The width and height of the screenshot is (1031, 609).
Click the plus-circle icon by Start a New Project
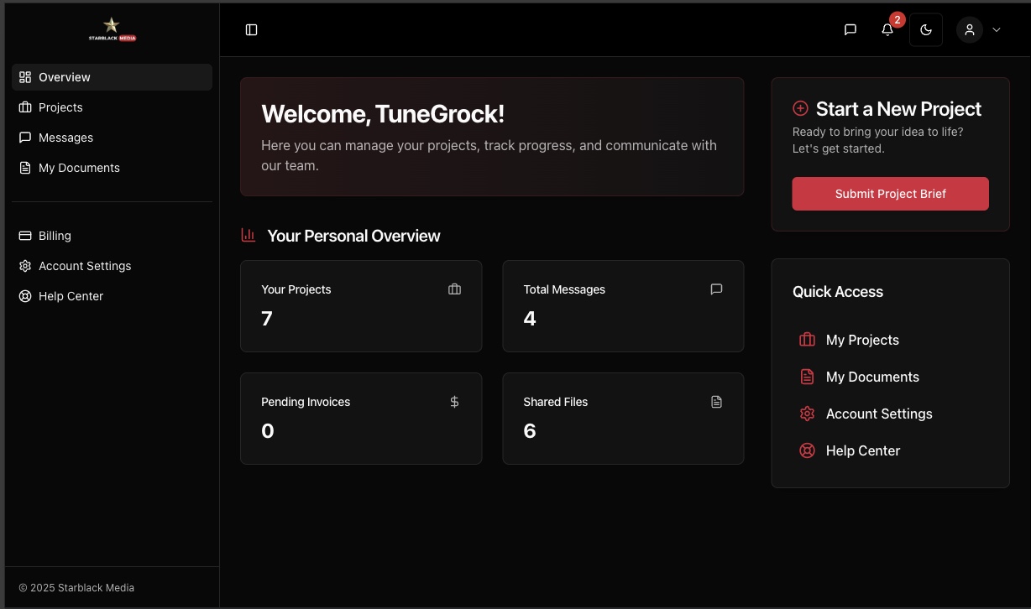(800, 108)
